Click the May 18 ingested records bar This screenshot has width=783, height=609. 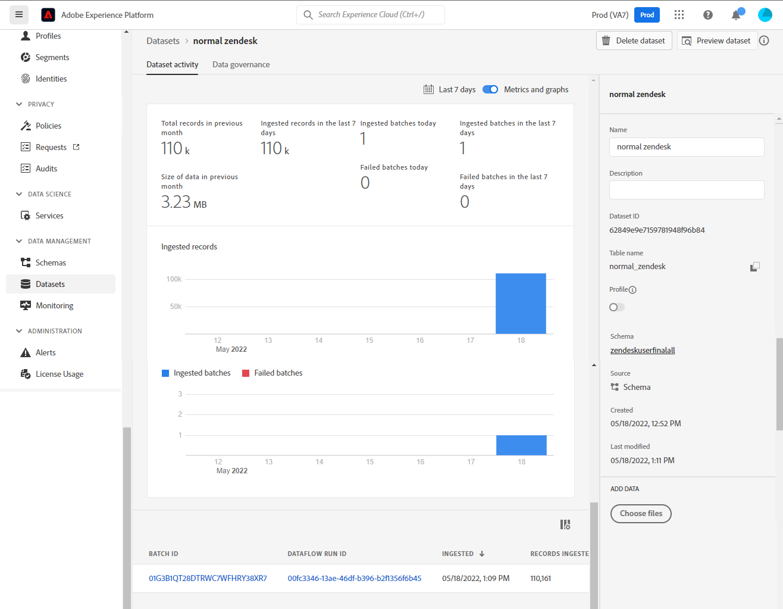point(521,304)
